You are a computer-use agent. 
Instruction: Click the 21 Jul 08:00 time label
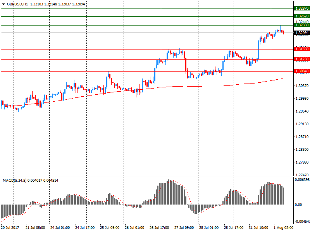point(35,228)
